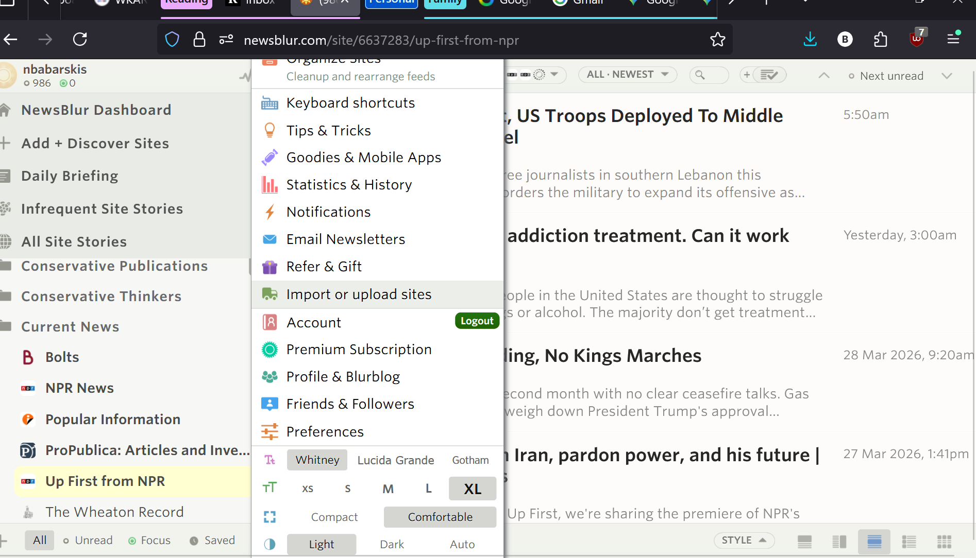The height and width of the screenshot is (558, 976).
Task: Bookmark this page with the star icon
Action: point(717,40)
